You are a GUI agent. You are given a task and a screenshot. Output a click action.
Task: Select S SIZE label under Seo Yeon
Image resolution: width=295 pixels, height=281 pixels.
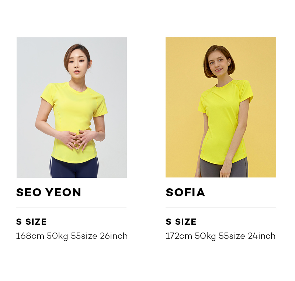tap(31, 221)
